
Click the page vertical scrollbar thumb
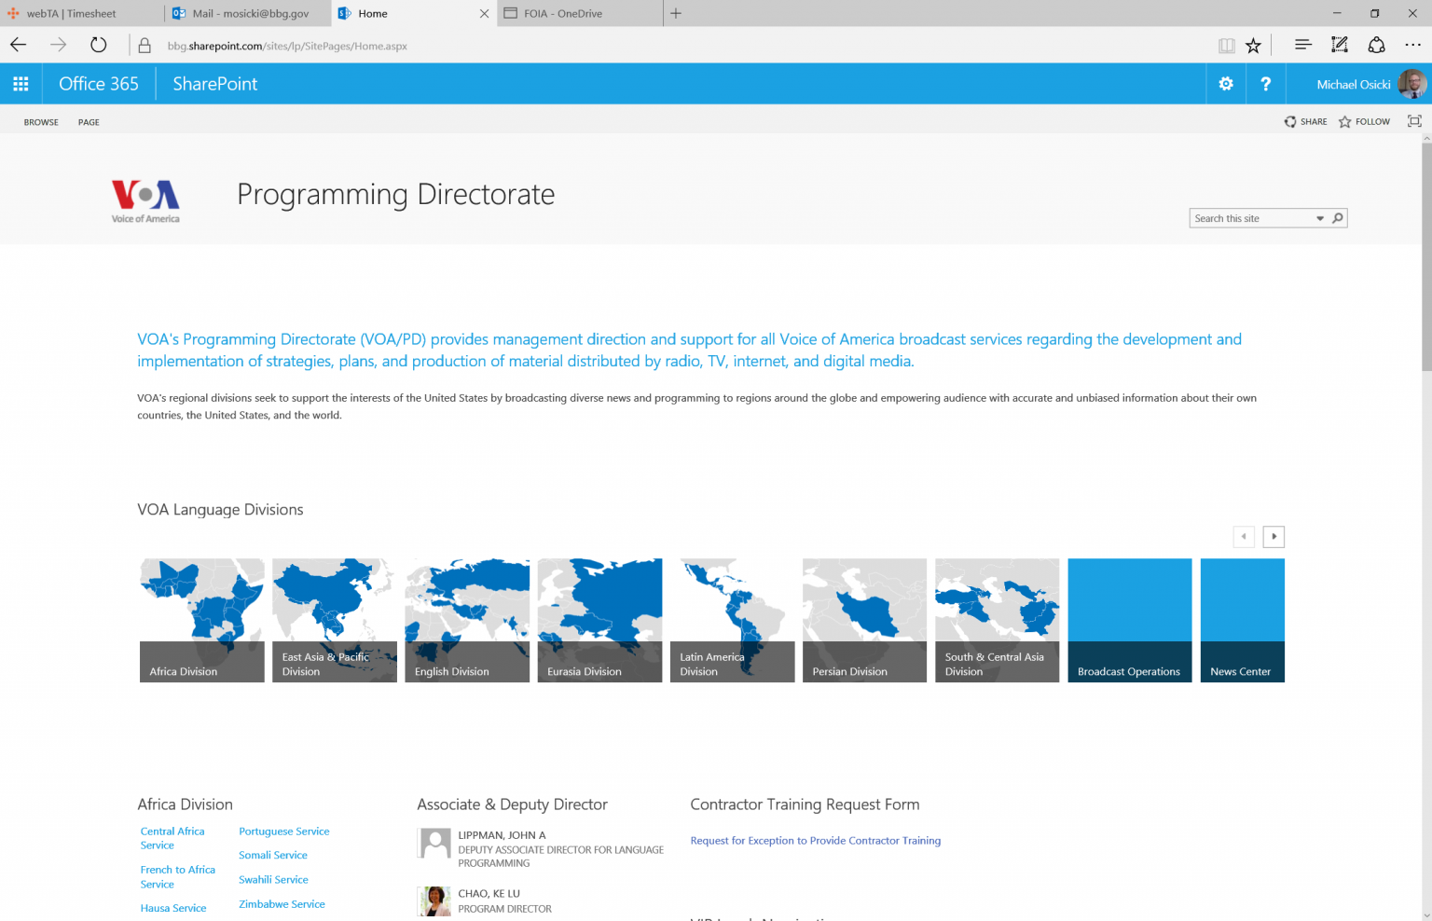[x=1426, y=256]
